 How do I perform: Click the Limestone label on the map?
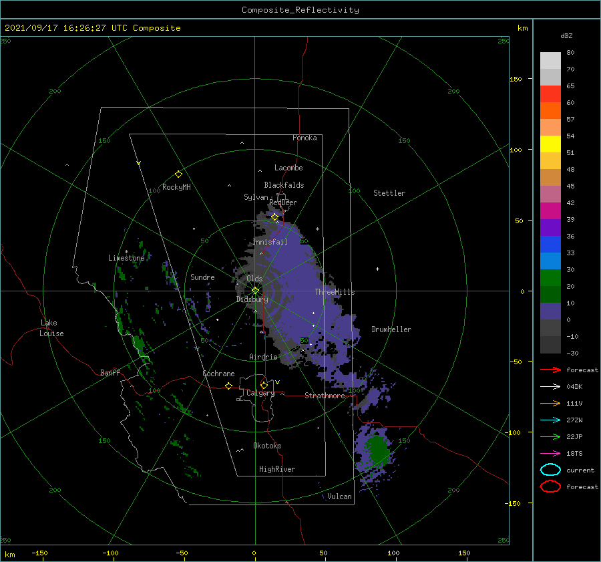click(x=126, y=258)
